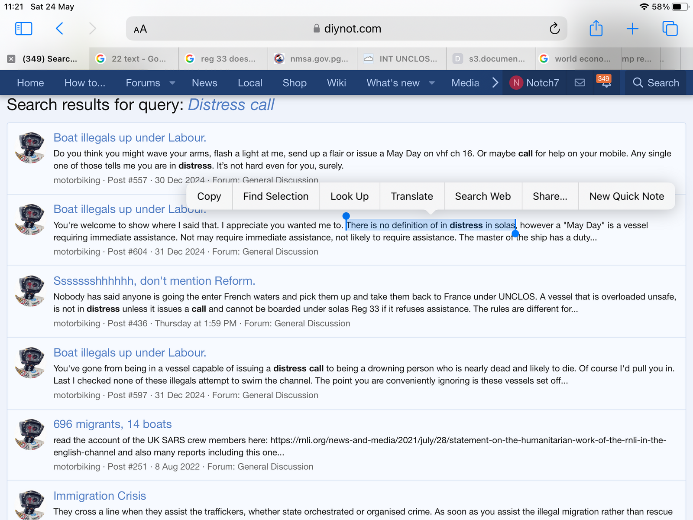The image size is (693, 520).
Task: Open the 696 migrants, 14 boats thread
Action: (x=113, y=424)
